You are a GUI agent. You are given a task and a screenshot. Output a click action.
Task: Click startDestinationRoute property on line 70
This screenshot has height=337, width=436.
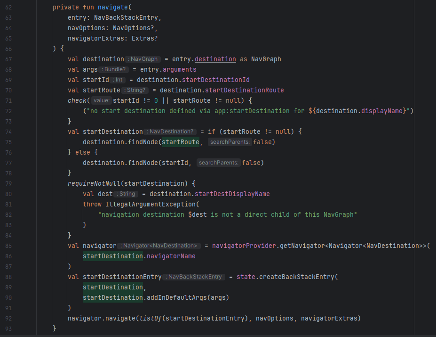coord(245,90)
